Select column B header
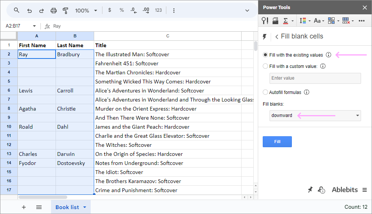 (x=75, y=36)
